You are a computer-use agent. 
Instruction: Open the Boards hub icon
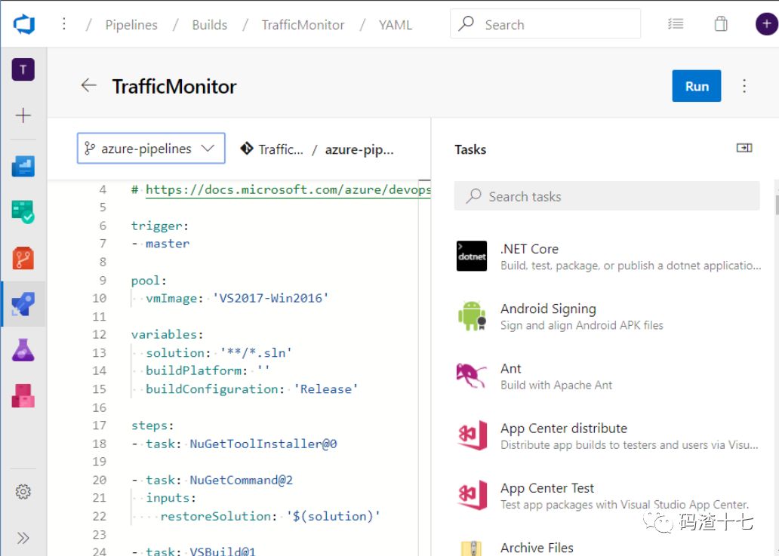[x=23, y=212]
